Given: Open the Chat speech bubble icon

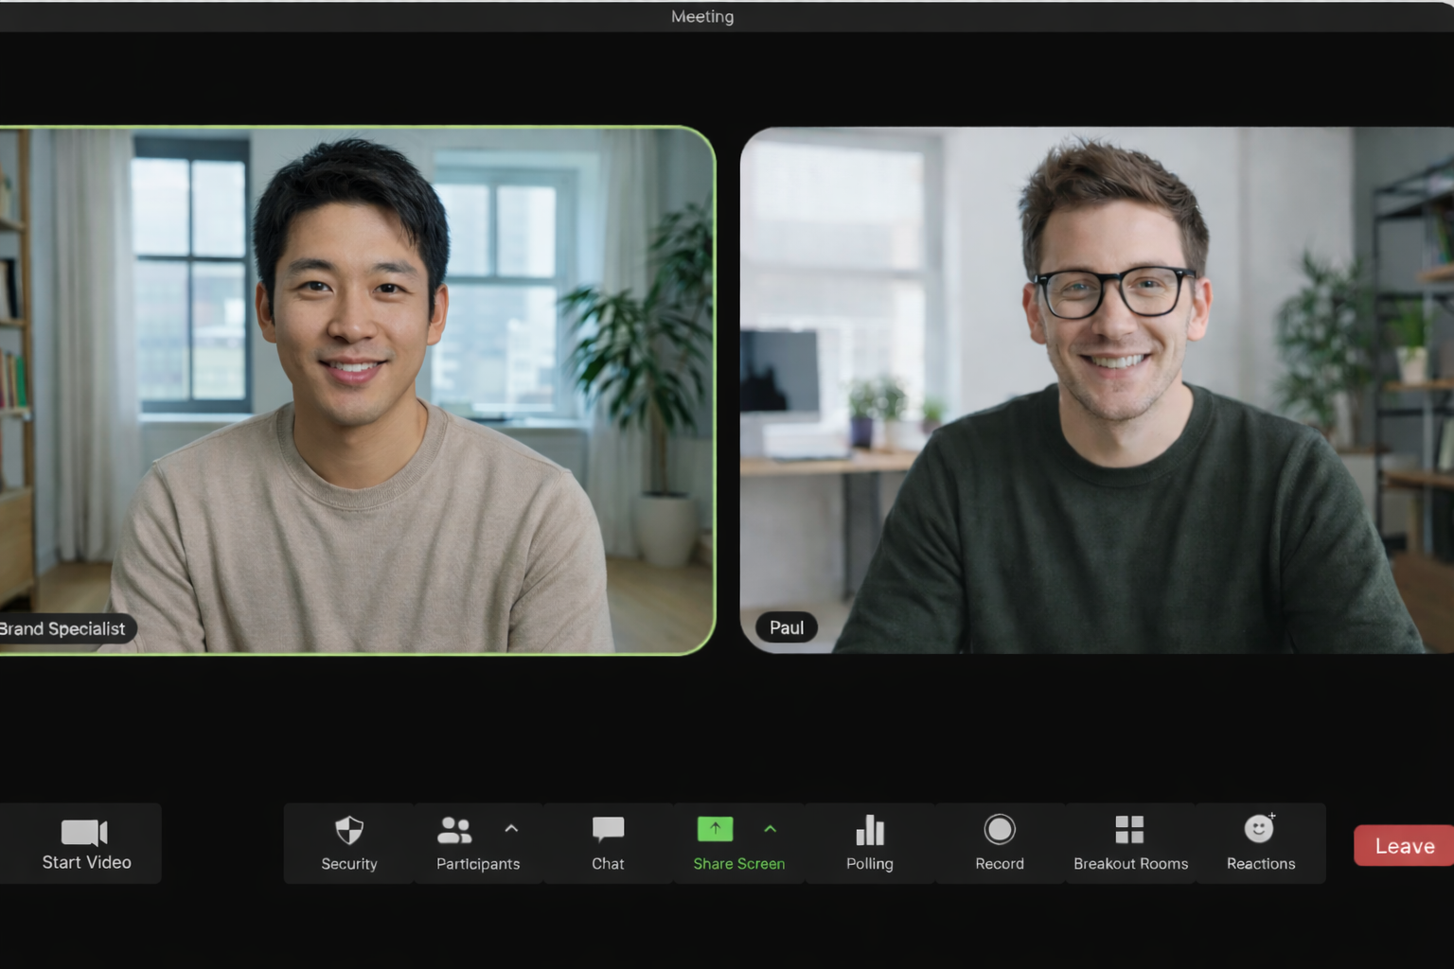Looking at the screenshot, I should tap(608, 829).
